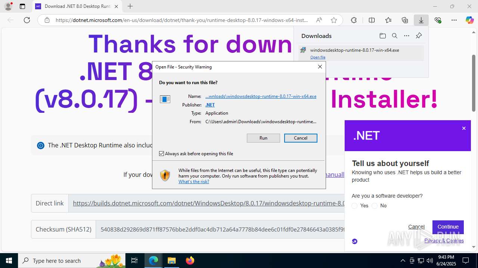
Task: Open Privacy & Cookies link
Action: [x=444, y=240]
